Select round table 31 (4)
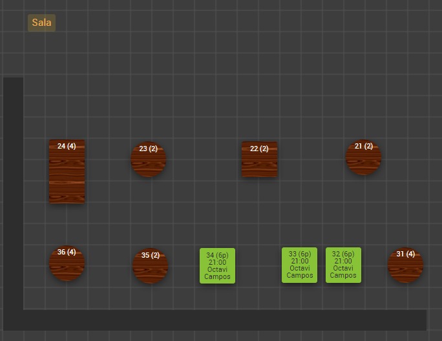Screen dimensions: 442x341 click(x=405, y=265)
